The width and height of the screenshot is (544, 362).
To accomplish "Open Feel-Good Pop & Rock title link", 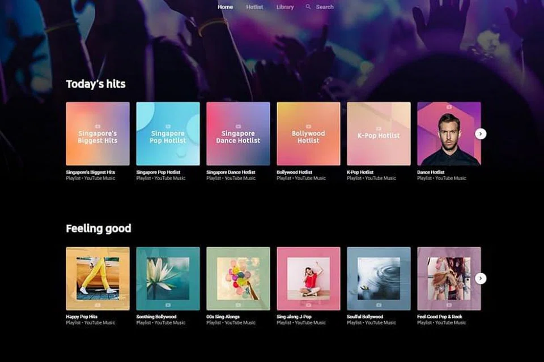I will (x=440, y=317).
